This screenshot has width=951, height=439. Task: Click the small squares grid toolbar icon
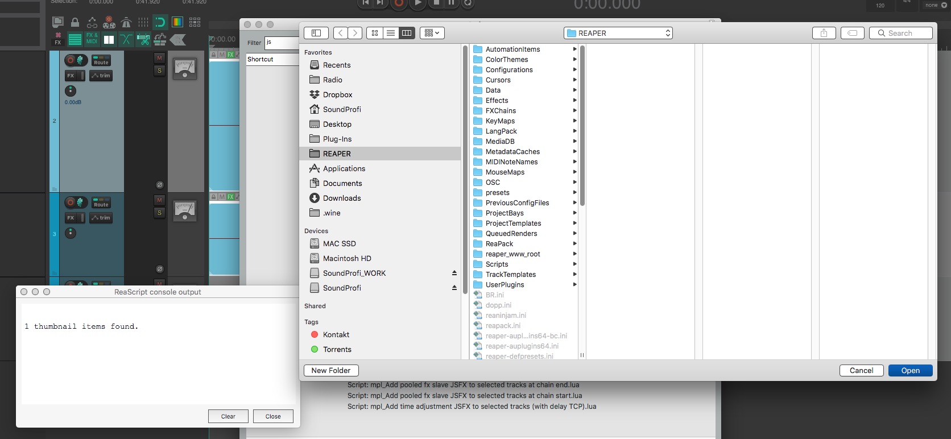click(x=195, y=22)
